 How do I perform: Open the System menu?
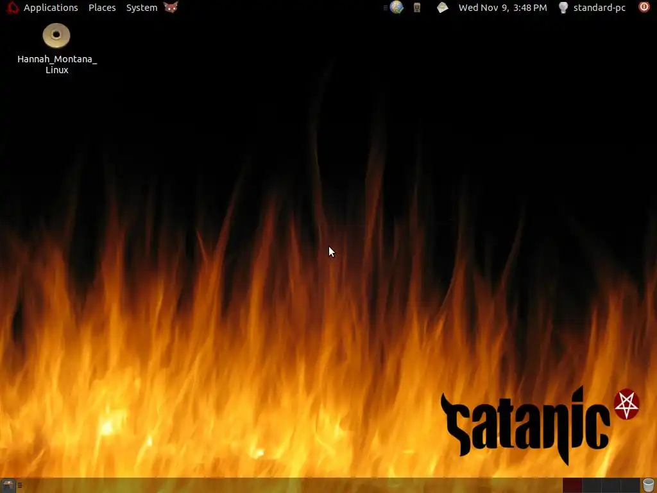(x=142, y=8)
